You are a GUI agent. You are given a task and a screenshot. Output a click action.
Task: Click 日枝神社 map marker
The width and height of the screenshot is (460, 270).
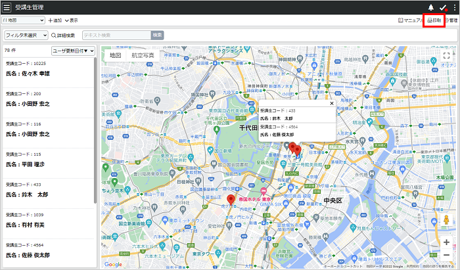(x=198, y=182)
